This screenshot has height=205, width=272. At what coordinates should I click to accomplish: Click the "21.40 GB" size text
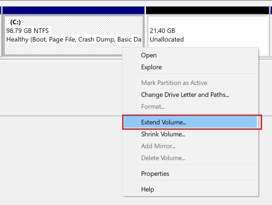point(162,31)
